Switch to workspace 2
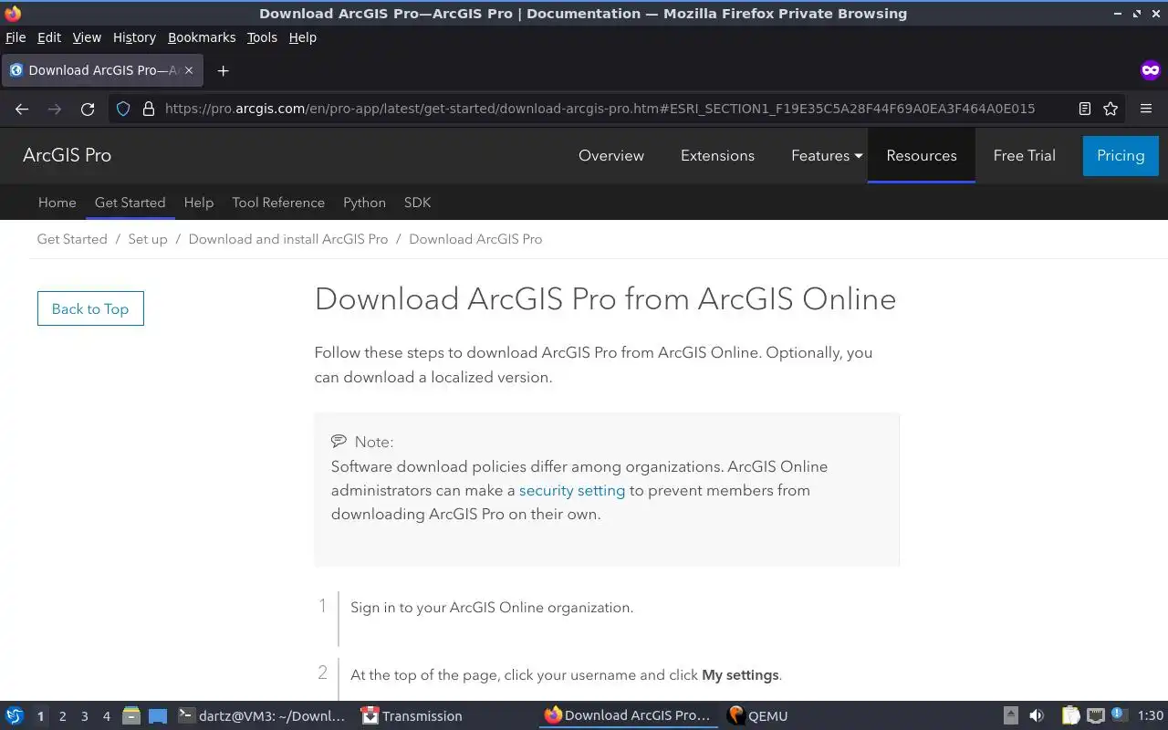 point(62,716)
